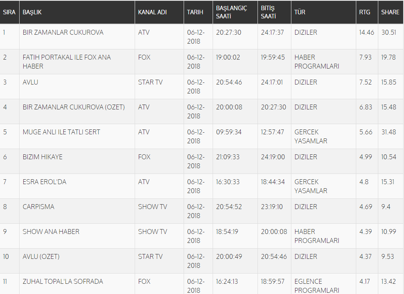This screenshot has width=404, height=294.
Task: Click MUGE ANLI ILE TATLI SERT title
Action: click(x=61, y=132)
